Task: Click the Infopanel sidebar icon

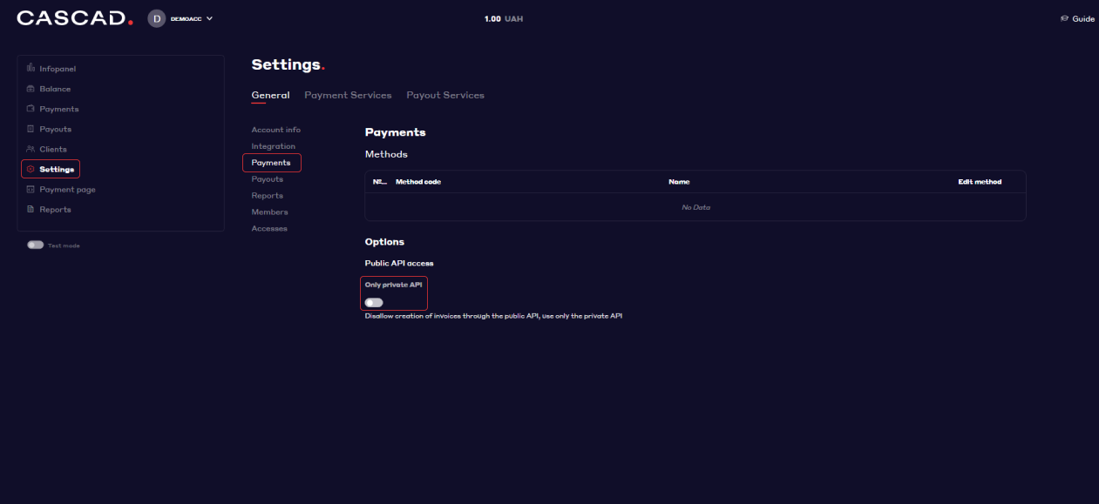Action: 31,68
